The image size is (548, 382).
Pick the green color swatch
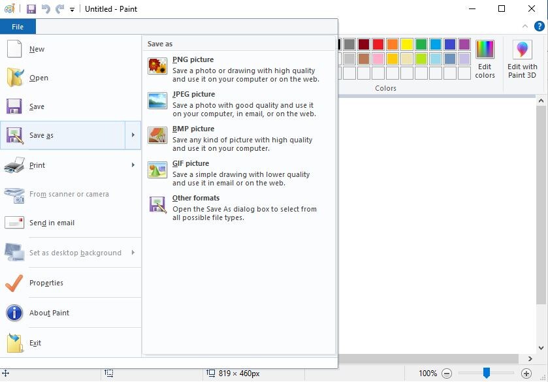point(421,44)
